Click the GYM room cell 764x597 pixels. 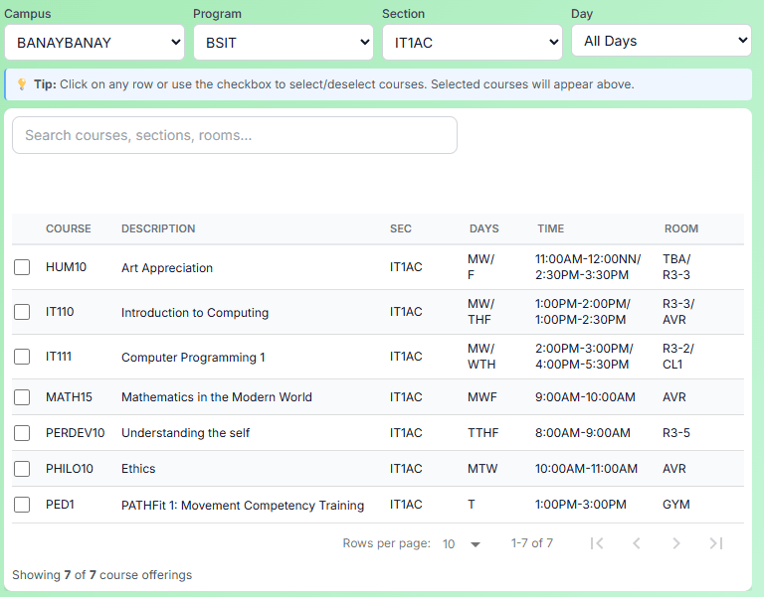coord(675,505)
